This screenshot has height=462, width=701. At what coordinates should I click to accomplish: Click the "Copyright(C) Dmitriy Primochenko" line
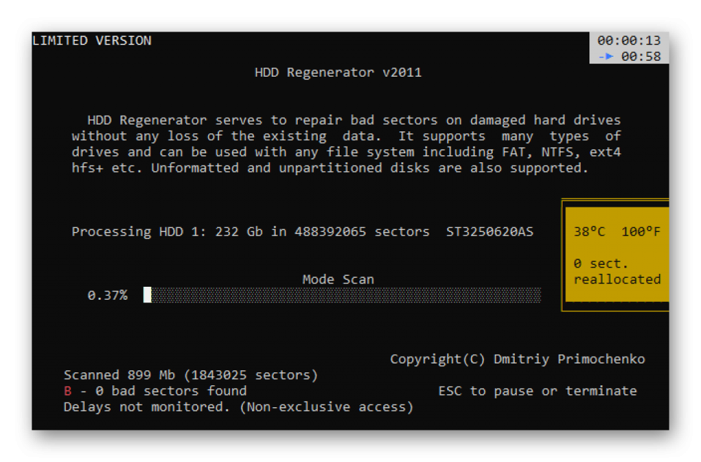pyautogui.click(x=518, y=359)
